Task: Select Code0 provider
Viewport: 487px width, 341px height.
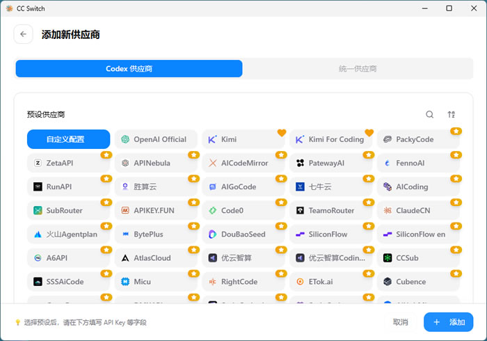Action: coord(243,211)
